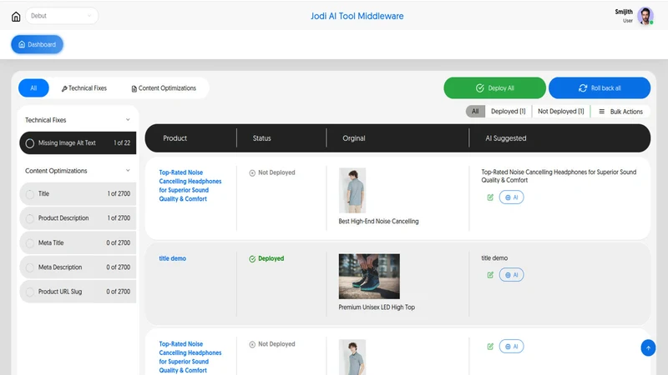668x375 pixels.
Task: Click edit icon in bottom headphones row
Action: coord(490,347)
